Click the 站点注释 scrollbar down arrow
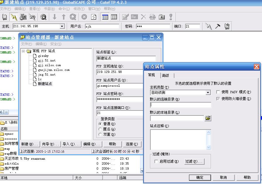 coord(209,147)
